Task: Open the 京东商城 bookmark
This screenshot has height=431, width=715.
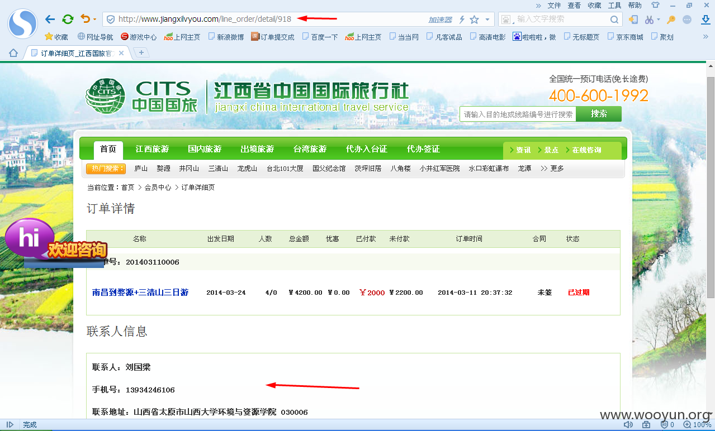Action: [x=625, y=37]
